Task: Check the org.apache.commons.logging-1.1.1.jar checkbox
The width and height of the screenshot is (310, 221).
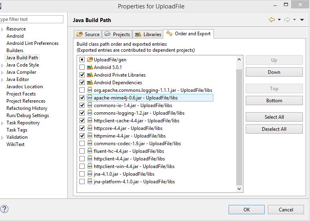Action: pyautogui.click(x=82, y=90)
